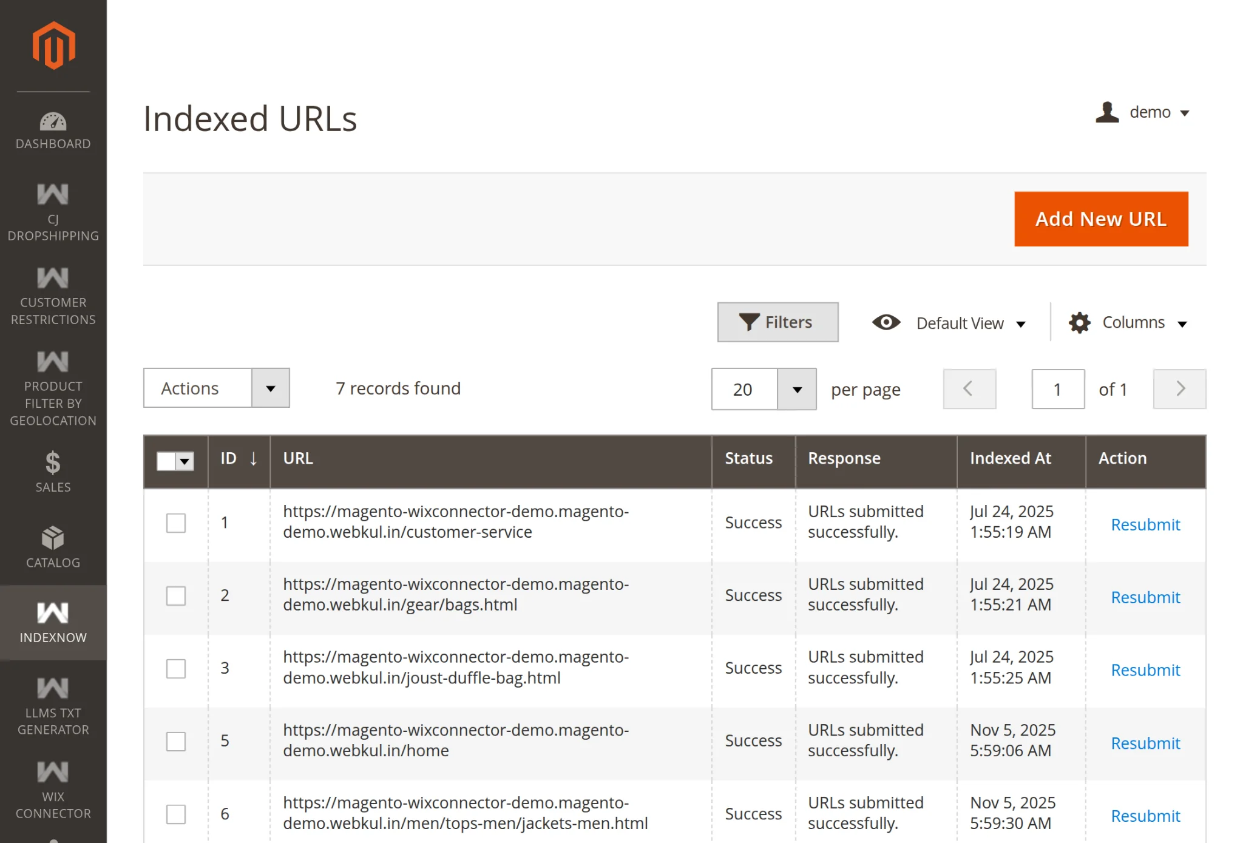Check the checkbox for gear/bags.html row
Viewport: 1243px width, 843px height.
[x=175, y=596]
